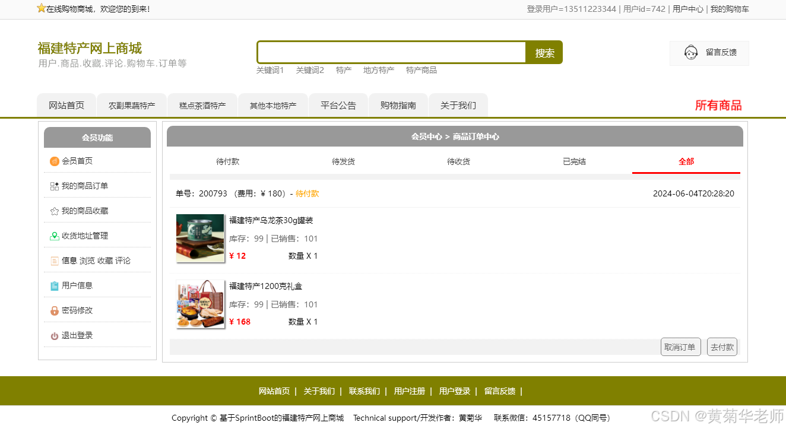Open 其他本地特产 category
786x429 pixels.
[273, 106]
